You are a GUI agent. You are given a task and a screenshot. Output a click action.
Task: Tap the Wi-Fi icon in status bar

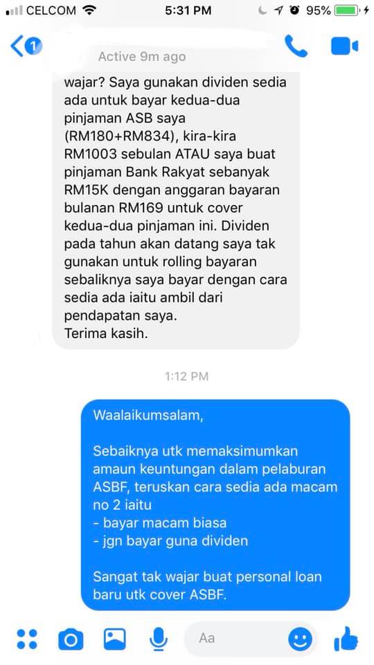point(89,10)
